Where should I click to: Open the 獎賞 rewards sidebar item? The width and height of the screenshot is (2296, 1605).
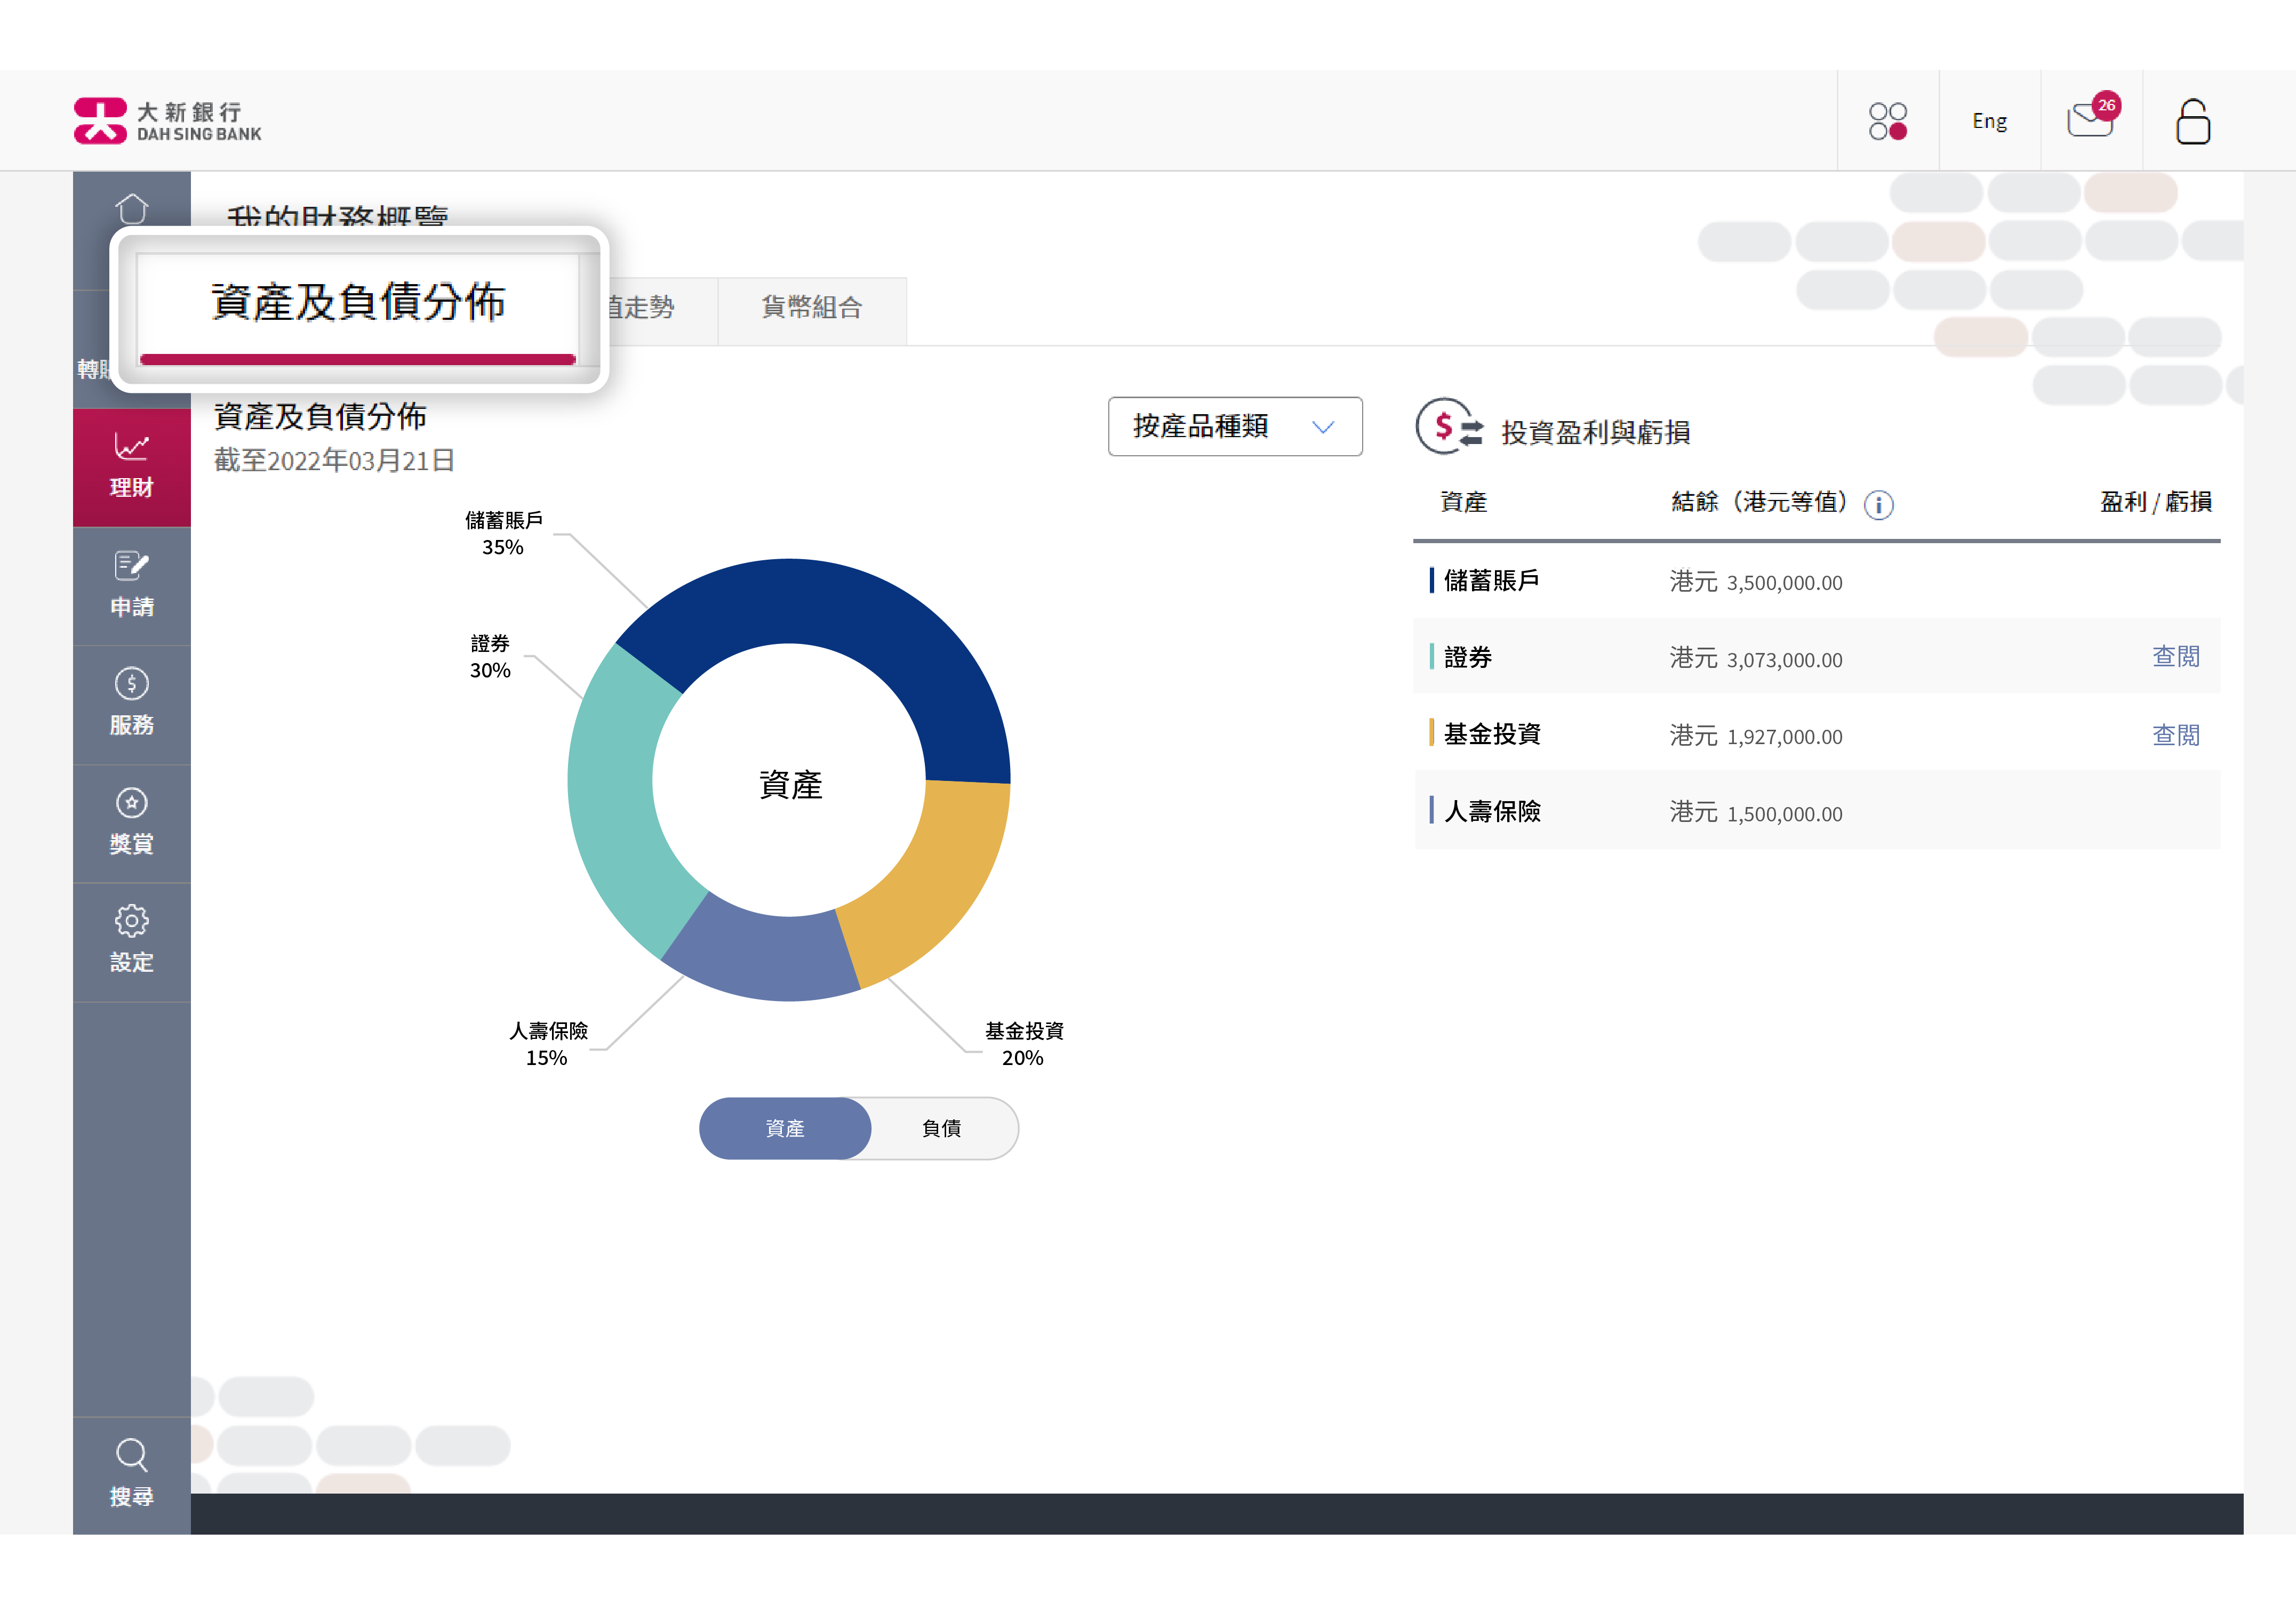pyautogui.click(x=131, y=824)
